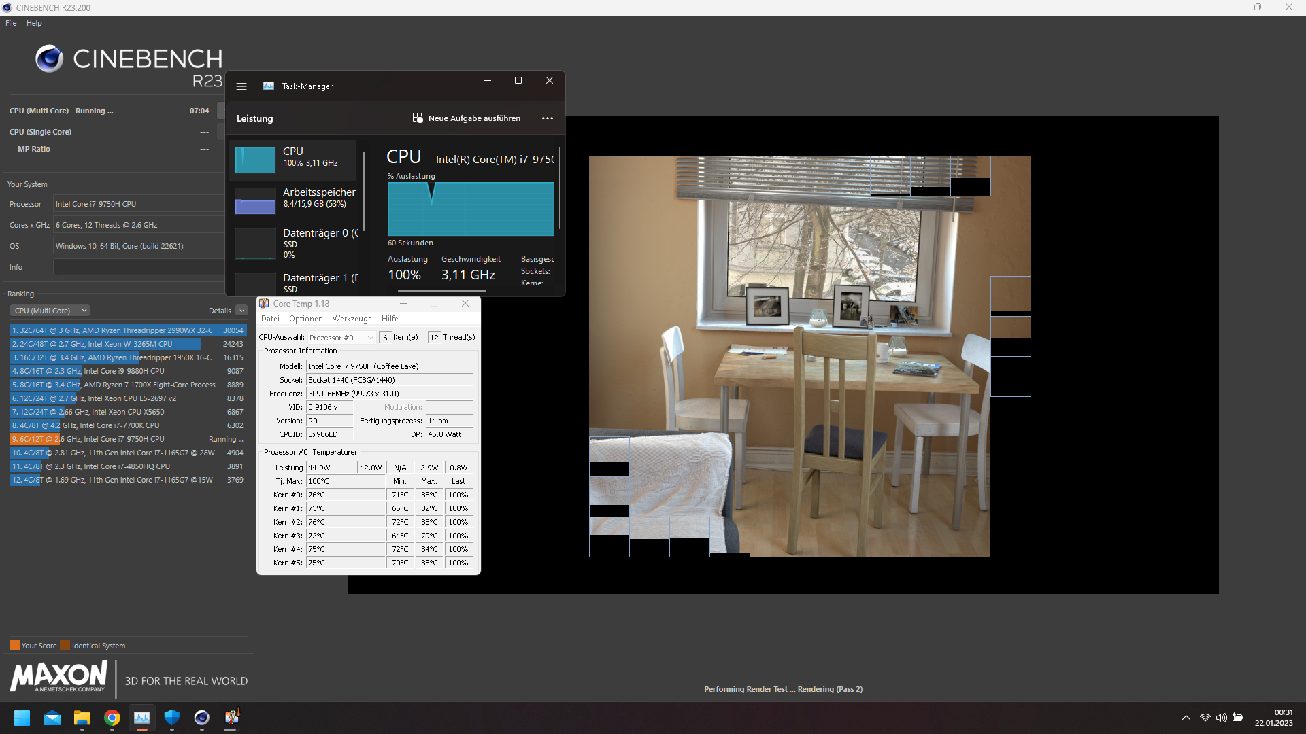Click the orange Your Score color swatch

tap(14, 646)
